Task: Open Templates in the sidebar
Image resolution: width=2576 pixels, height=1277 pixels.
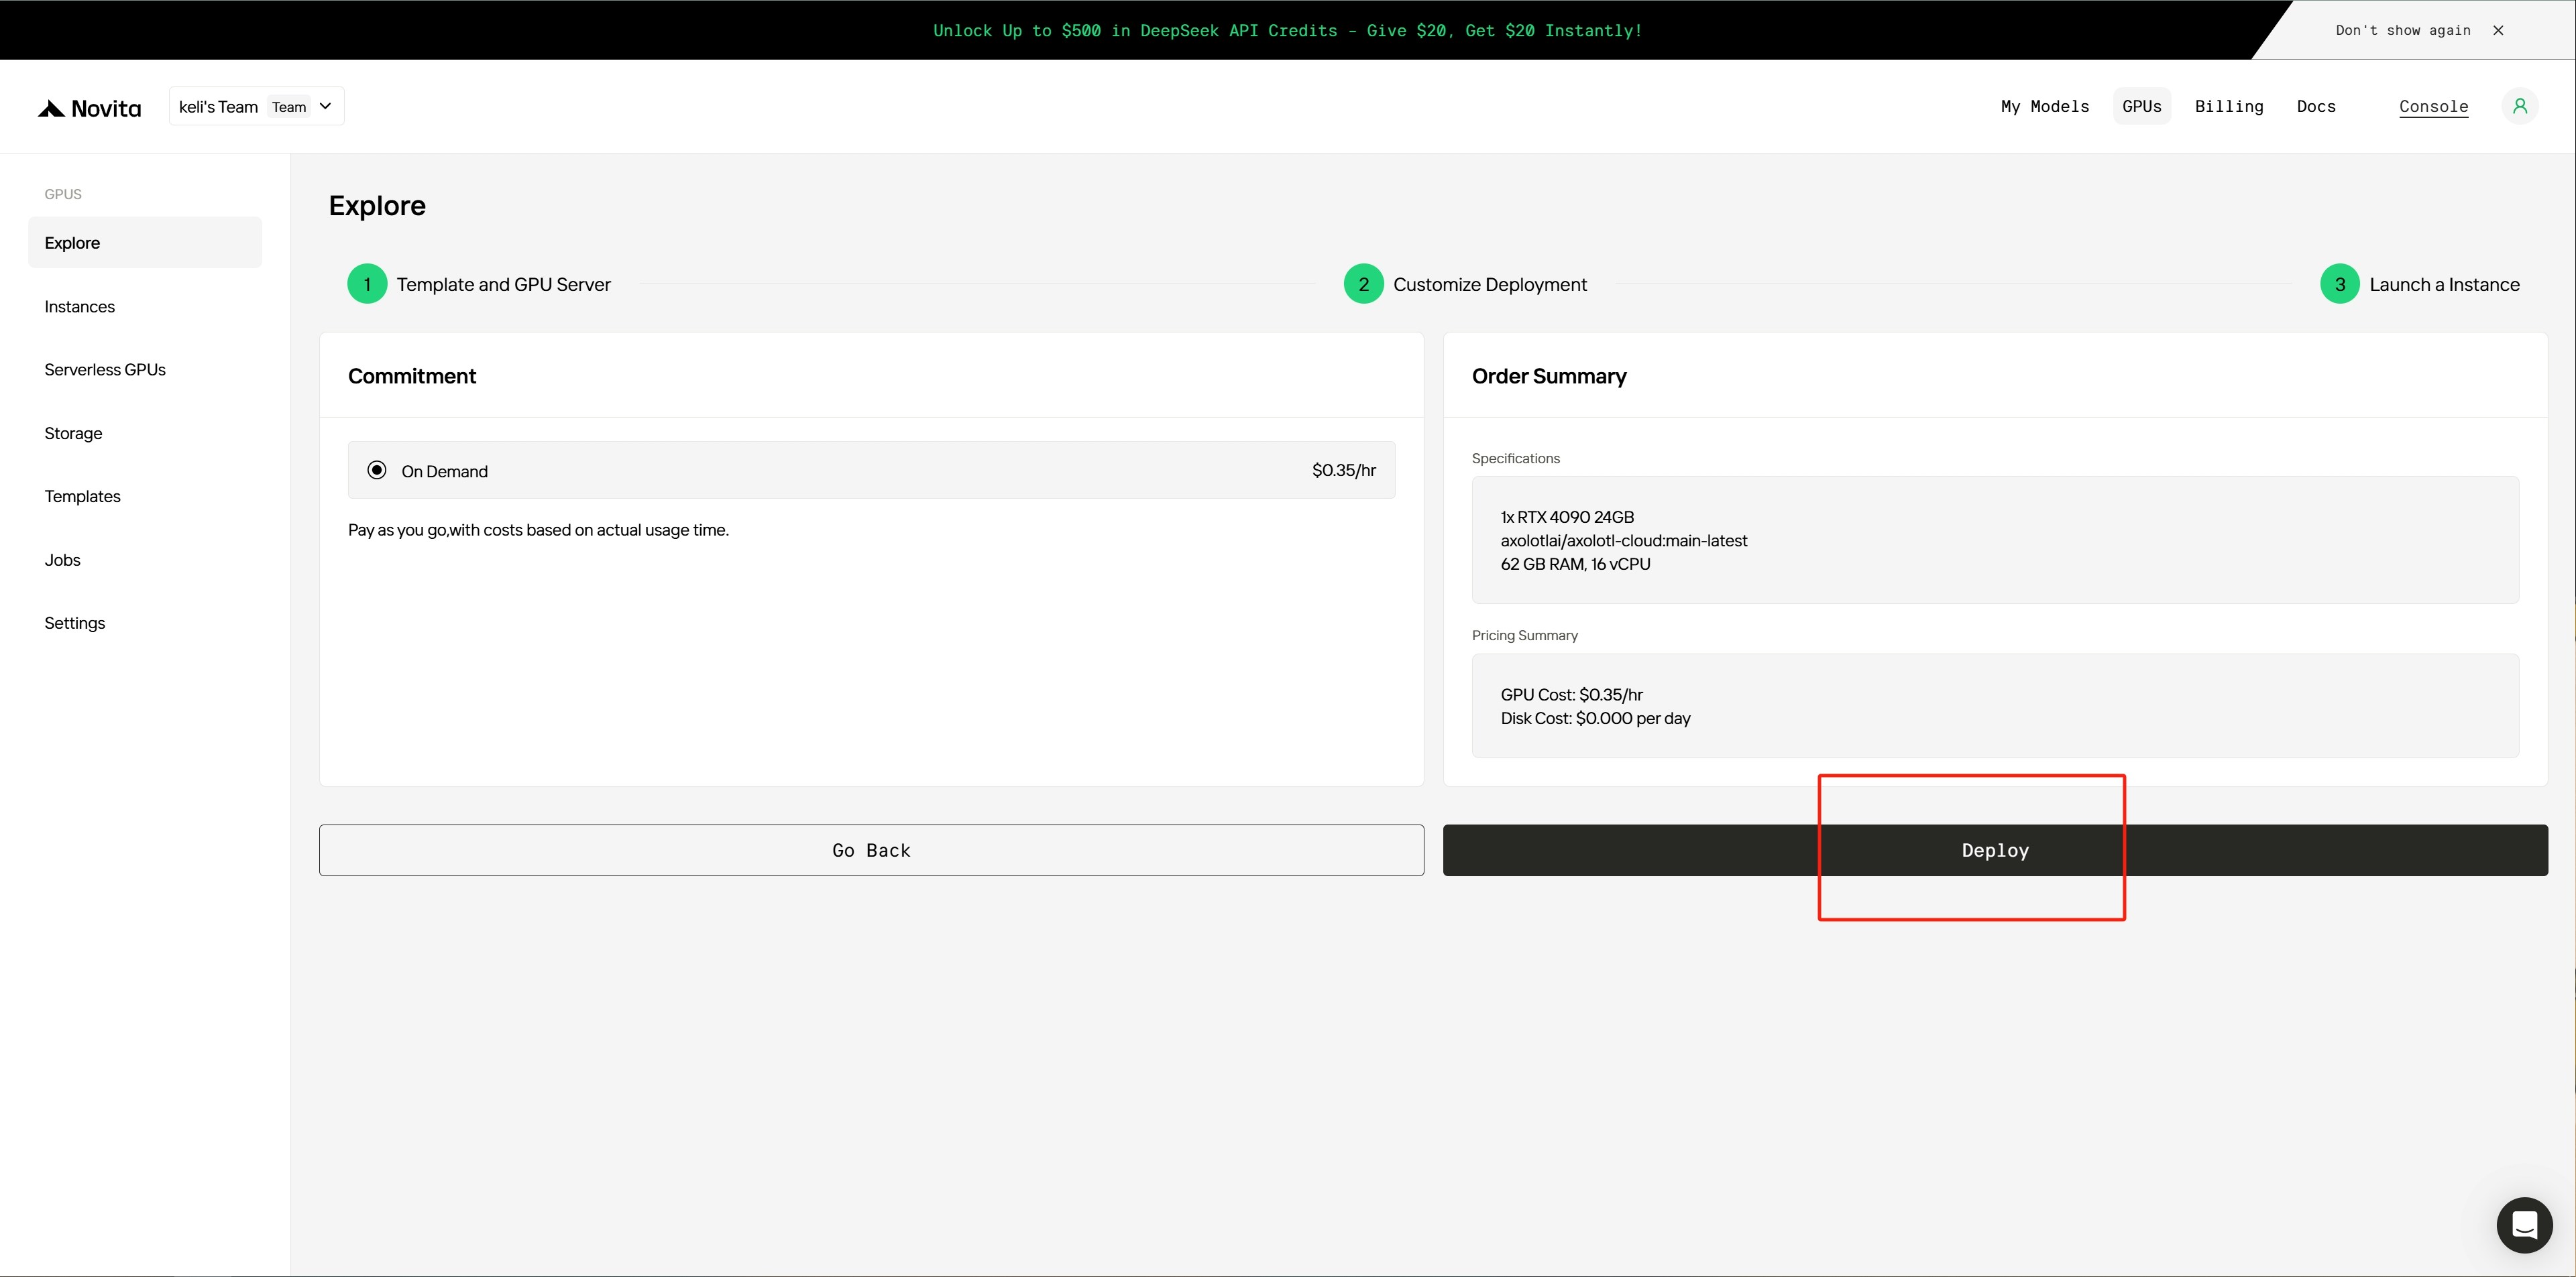Action: [x=82, y=497]
